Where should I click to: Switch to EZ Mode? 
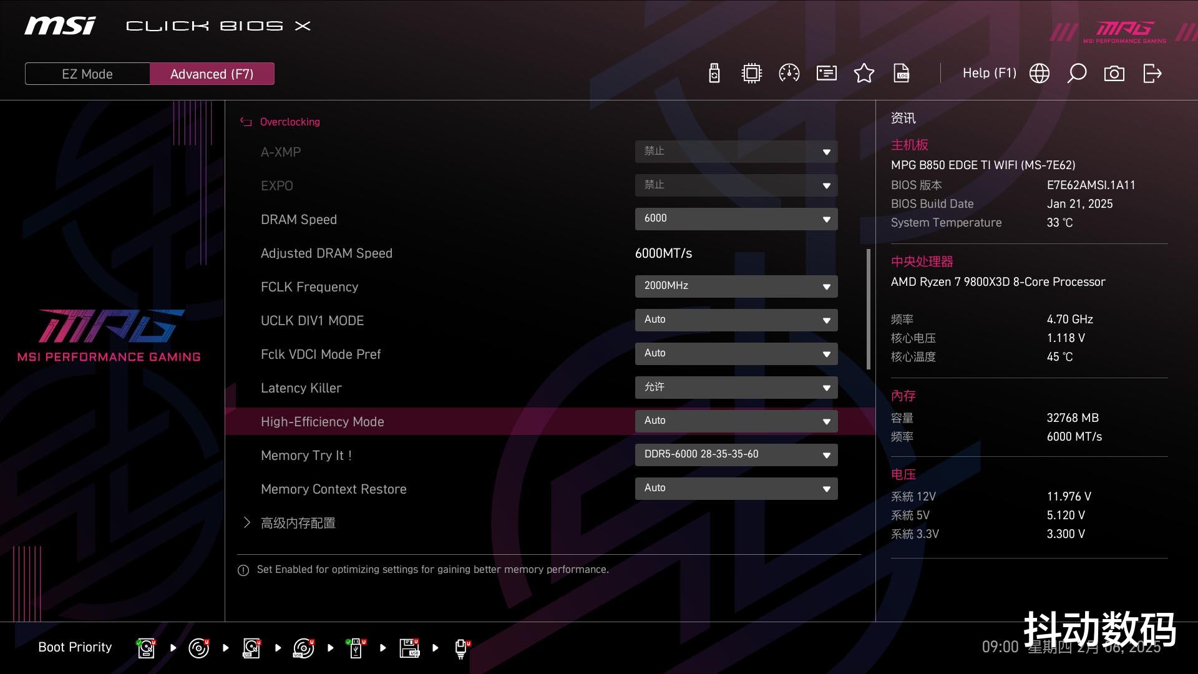click(x=87, y=74)
